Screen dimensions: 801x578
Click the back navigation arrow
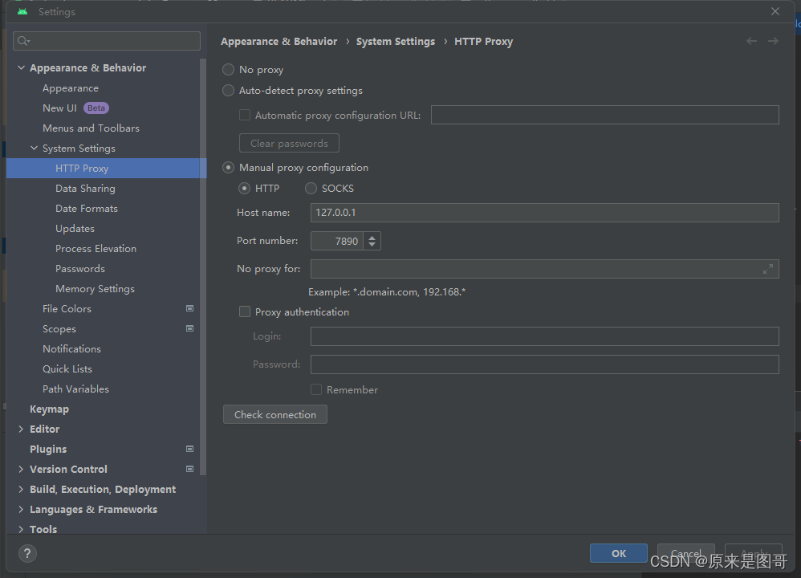pyautogui.click(x=751, y=41)
